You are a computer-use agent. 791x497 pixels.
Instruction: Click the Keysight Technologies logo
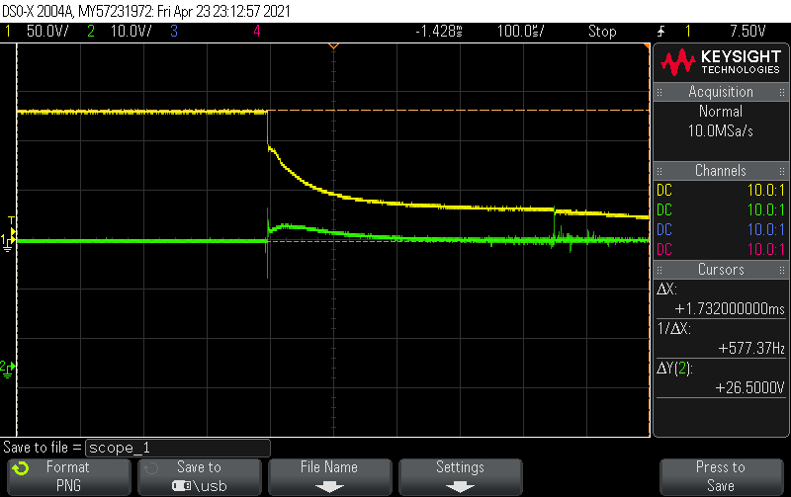(721, 62)
